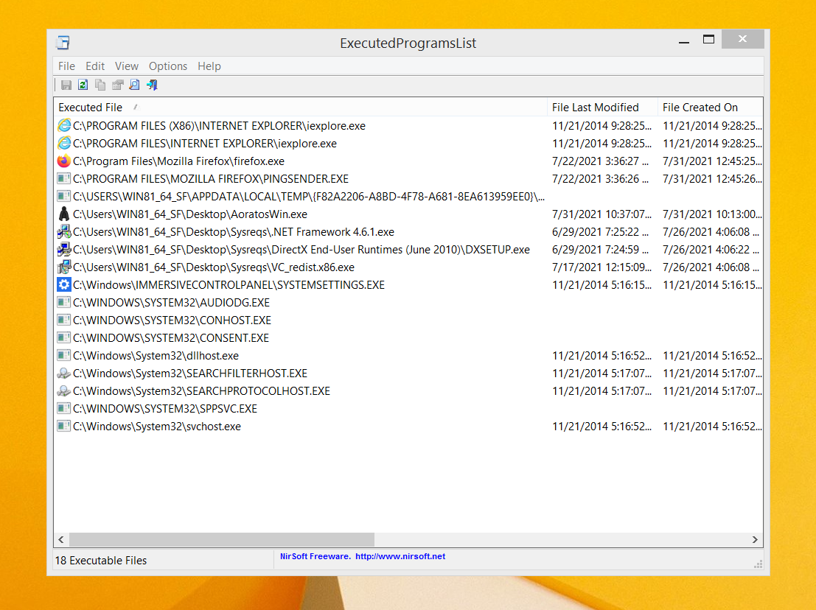Click the Exit door toolbar icon
The width and height of the screenshot is (816, 610).
click(x=152, y=85)
